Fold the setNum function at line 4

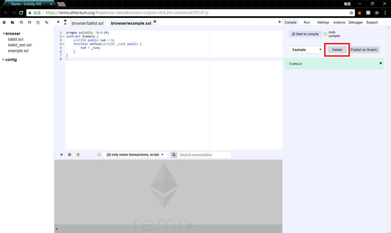(x=64, y=44)
